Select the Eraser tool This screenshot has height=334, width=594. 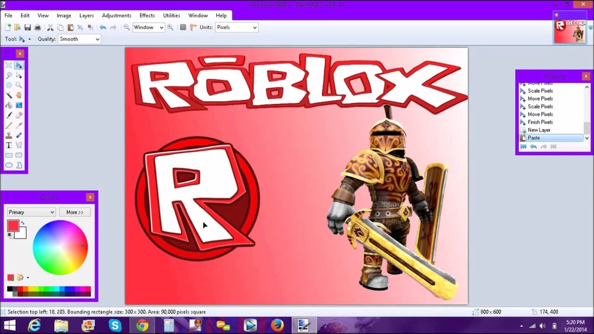[x=19, y=115]
